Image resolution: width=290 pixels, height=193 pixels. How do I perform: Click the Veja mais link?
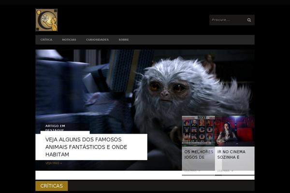pos(54,163)
